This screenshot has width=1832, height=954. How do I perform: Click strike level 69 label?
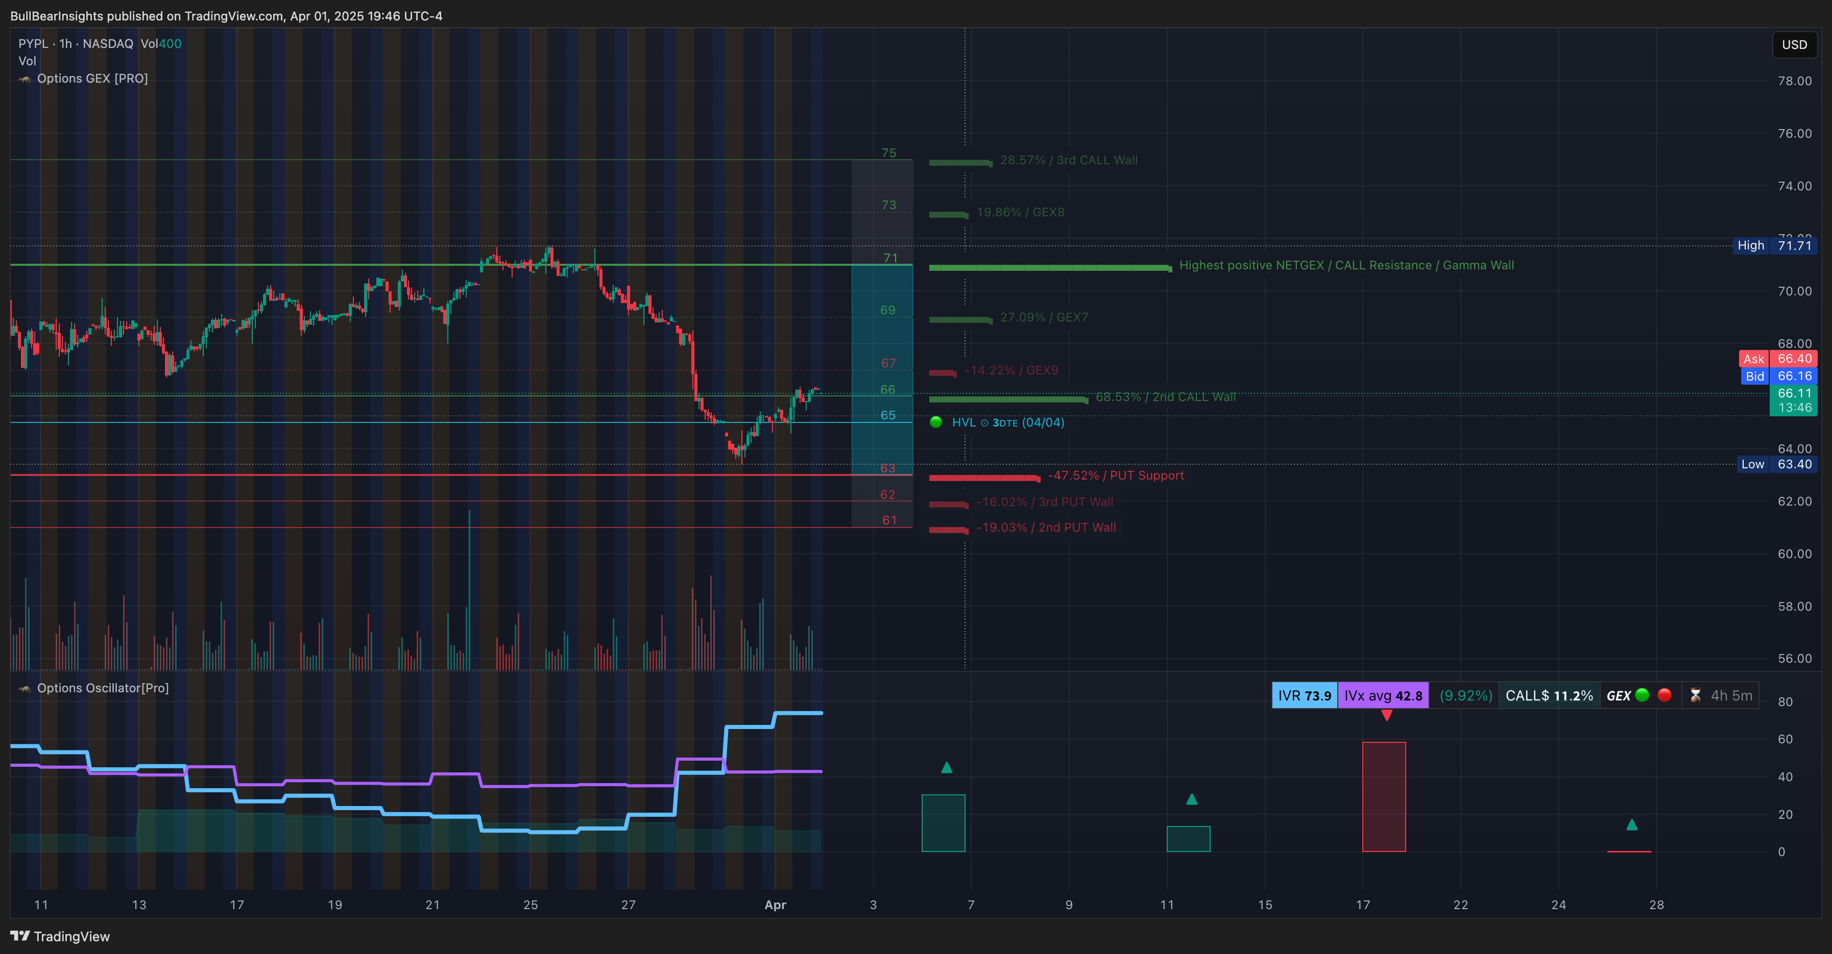click(x=887, y=310)
